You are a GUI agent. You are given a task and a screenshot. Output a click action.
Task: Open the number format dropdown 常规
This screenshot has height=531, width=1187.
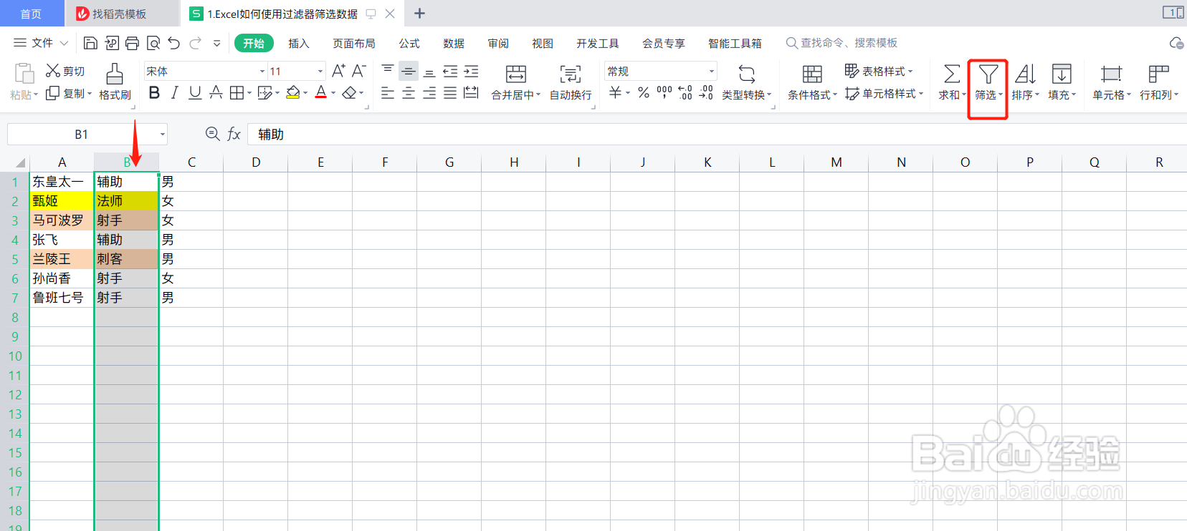712,72
